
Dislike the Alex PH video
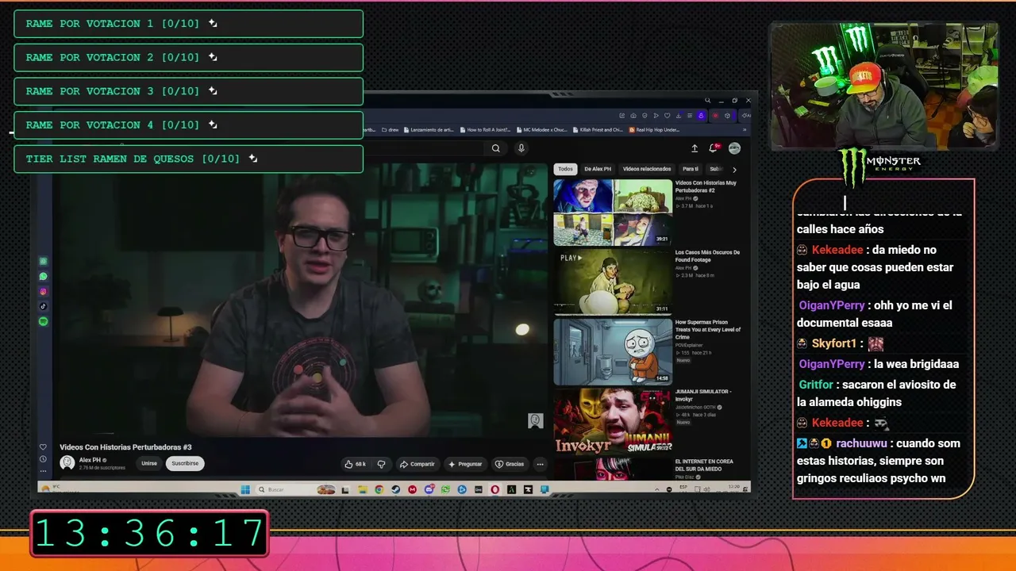click(381, 464)
